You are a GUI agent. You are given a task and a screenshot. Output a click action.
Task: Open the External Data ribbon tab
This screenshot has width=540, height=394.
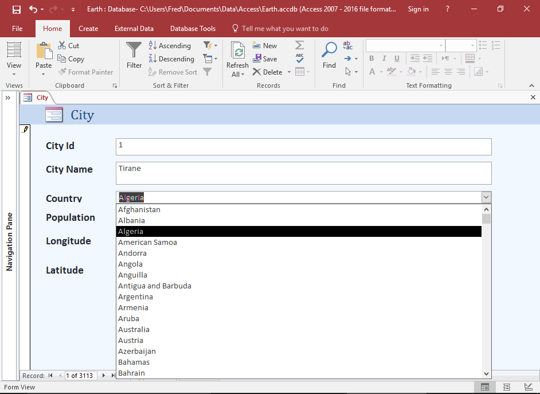point(134,28)
